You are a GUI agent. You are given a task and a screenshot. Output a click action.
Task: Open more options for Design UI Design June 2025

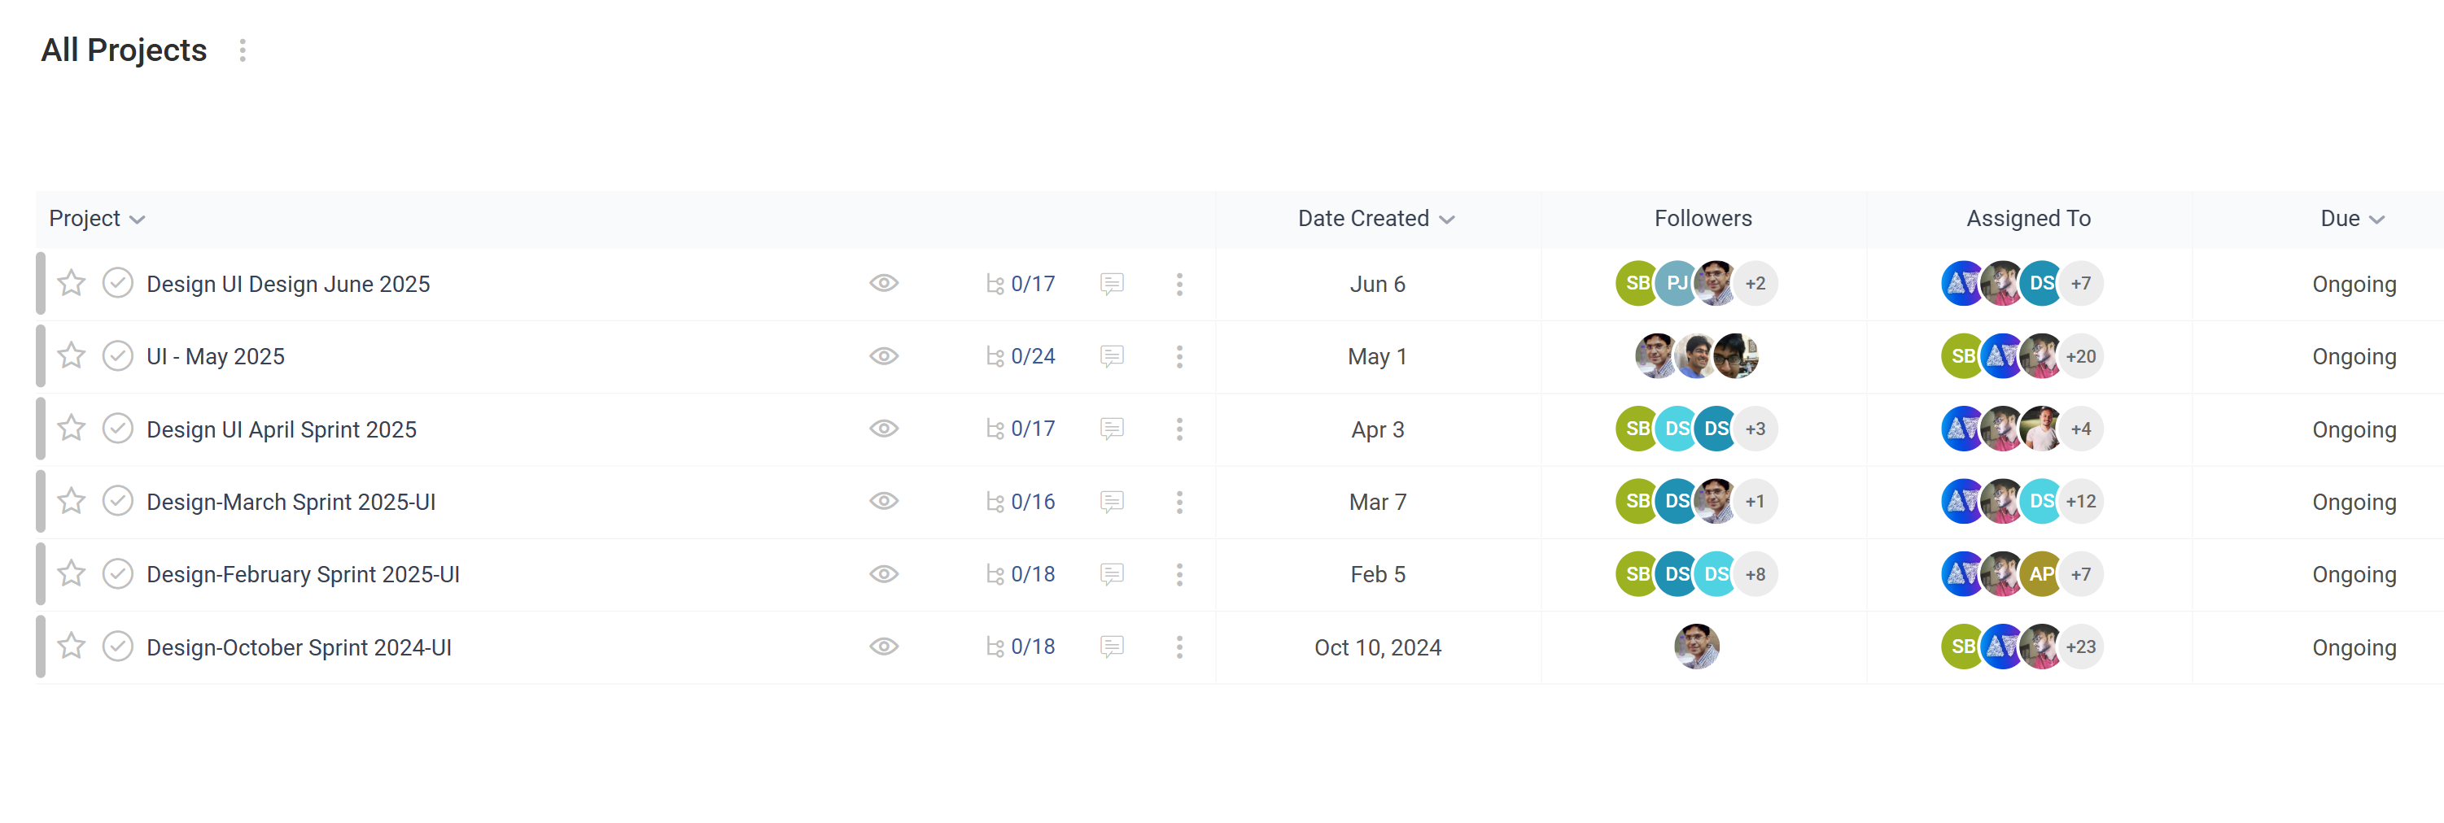pos(1179,284)
